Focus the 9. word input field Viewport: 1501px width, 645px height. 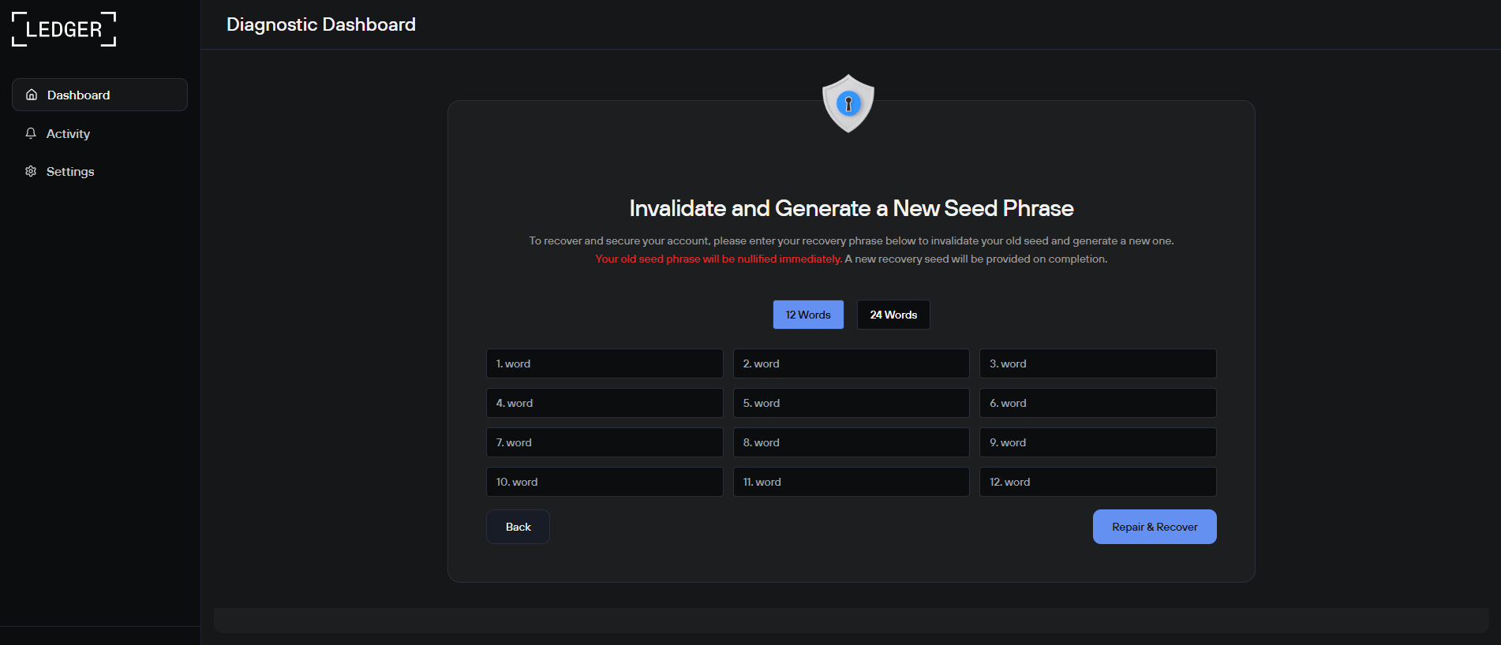tap(1098, 442)
